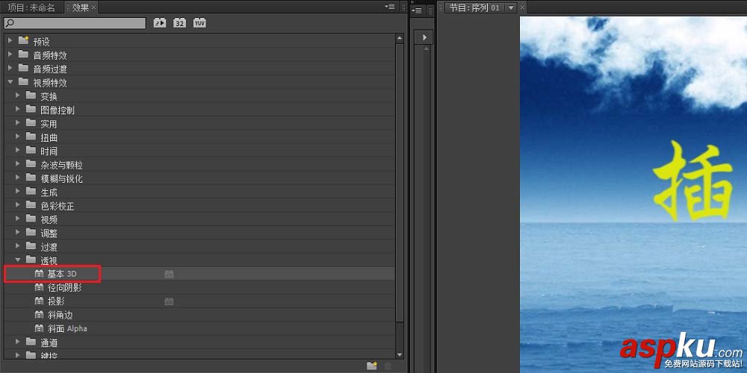Select the 实用 folder label
Image resolution: width=747 pixels, height=373 pixels.
(x=49, y=124)
